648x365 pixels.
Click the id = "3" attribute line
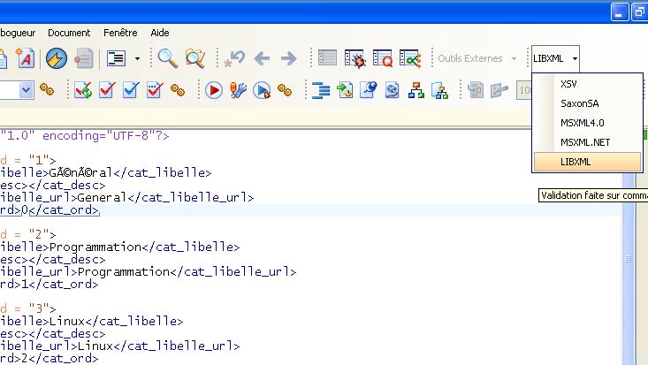27,308
